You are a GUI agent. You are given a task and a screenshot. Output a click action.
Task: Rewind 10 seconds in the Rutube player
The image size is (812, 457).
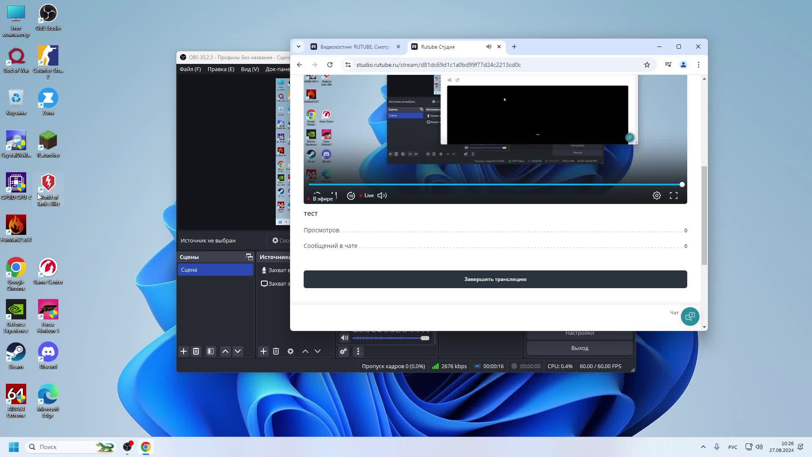[351, 195]
